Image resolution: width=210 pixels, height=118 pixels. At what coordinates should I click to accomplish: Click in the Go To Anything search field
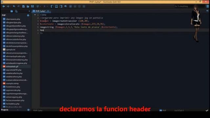tap(190, 6)
